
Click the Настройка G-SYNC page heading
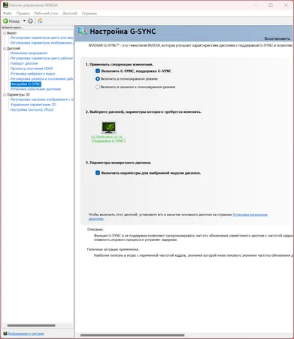click(123, 32)
